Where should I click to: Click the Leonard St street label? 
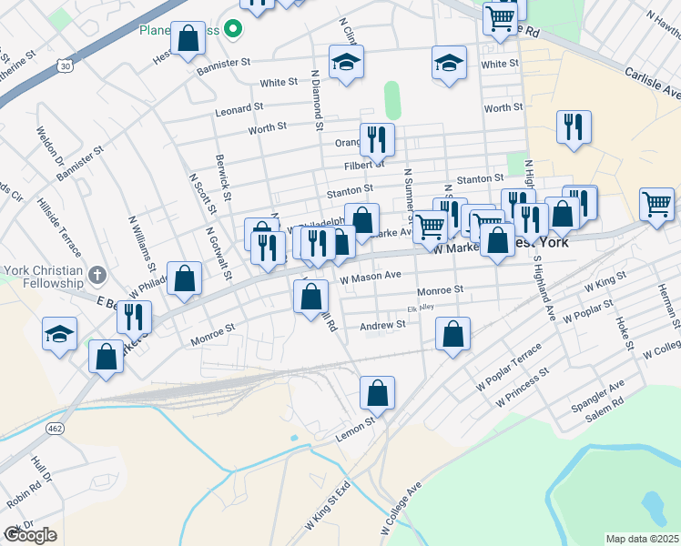click(x=239, y=109)
